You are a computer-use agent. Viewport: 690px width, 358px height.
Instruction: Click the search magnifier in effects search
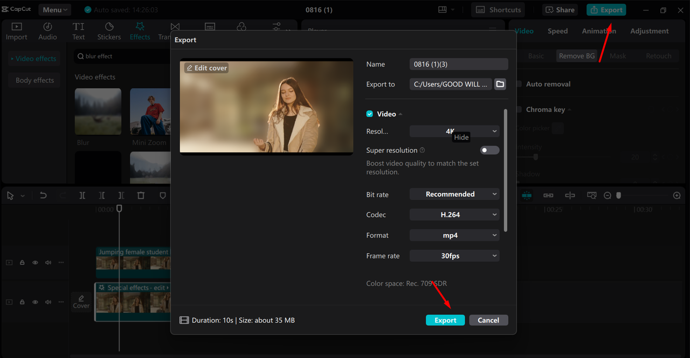pos(80,56)
